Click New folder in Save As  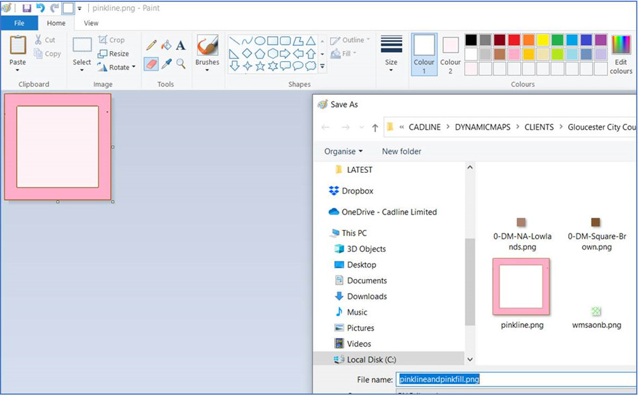(x=401, y=151)
